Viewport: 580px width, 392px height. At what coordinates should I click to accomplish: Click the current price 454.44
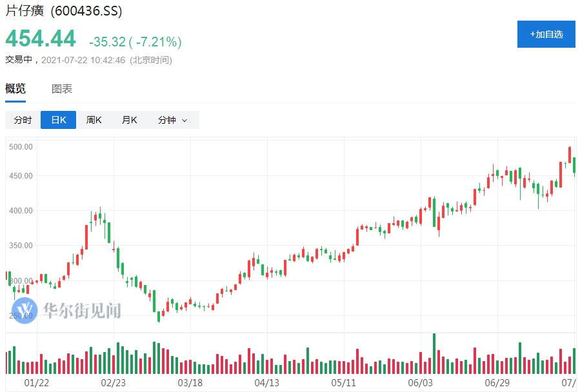pos(41,39)
